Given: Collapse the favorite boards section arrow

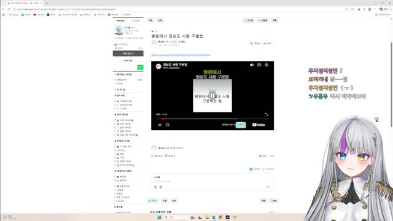Looking at the screenshot, I should coord(141,74).
